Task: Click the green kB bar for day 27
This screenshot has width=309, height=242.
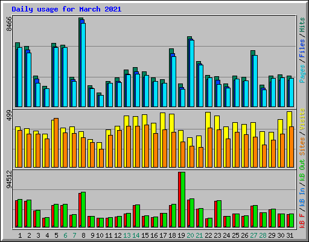Action: tap(255, 217)
